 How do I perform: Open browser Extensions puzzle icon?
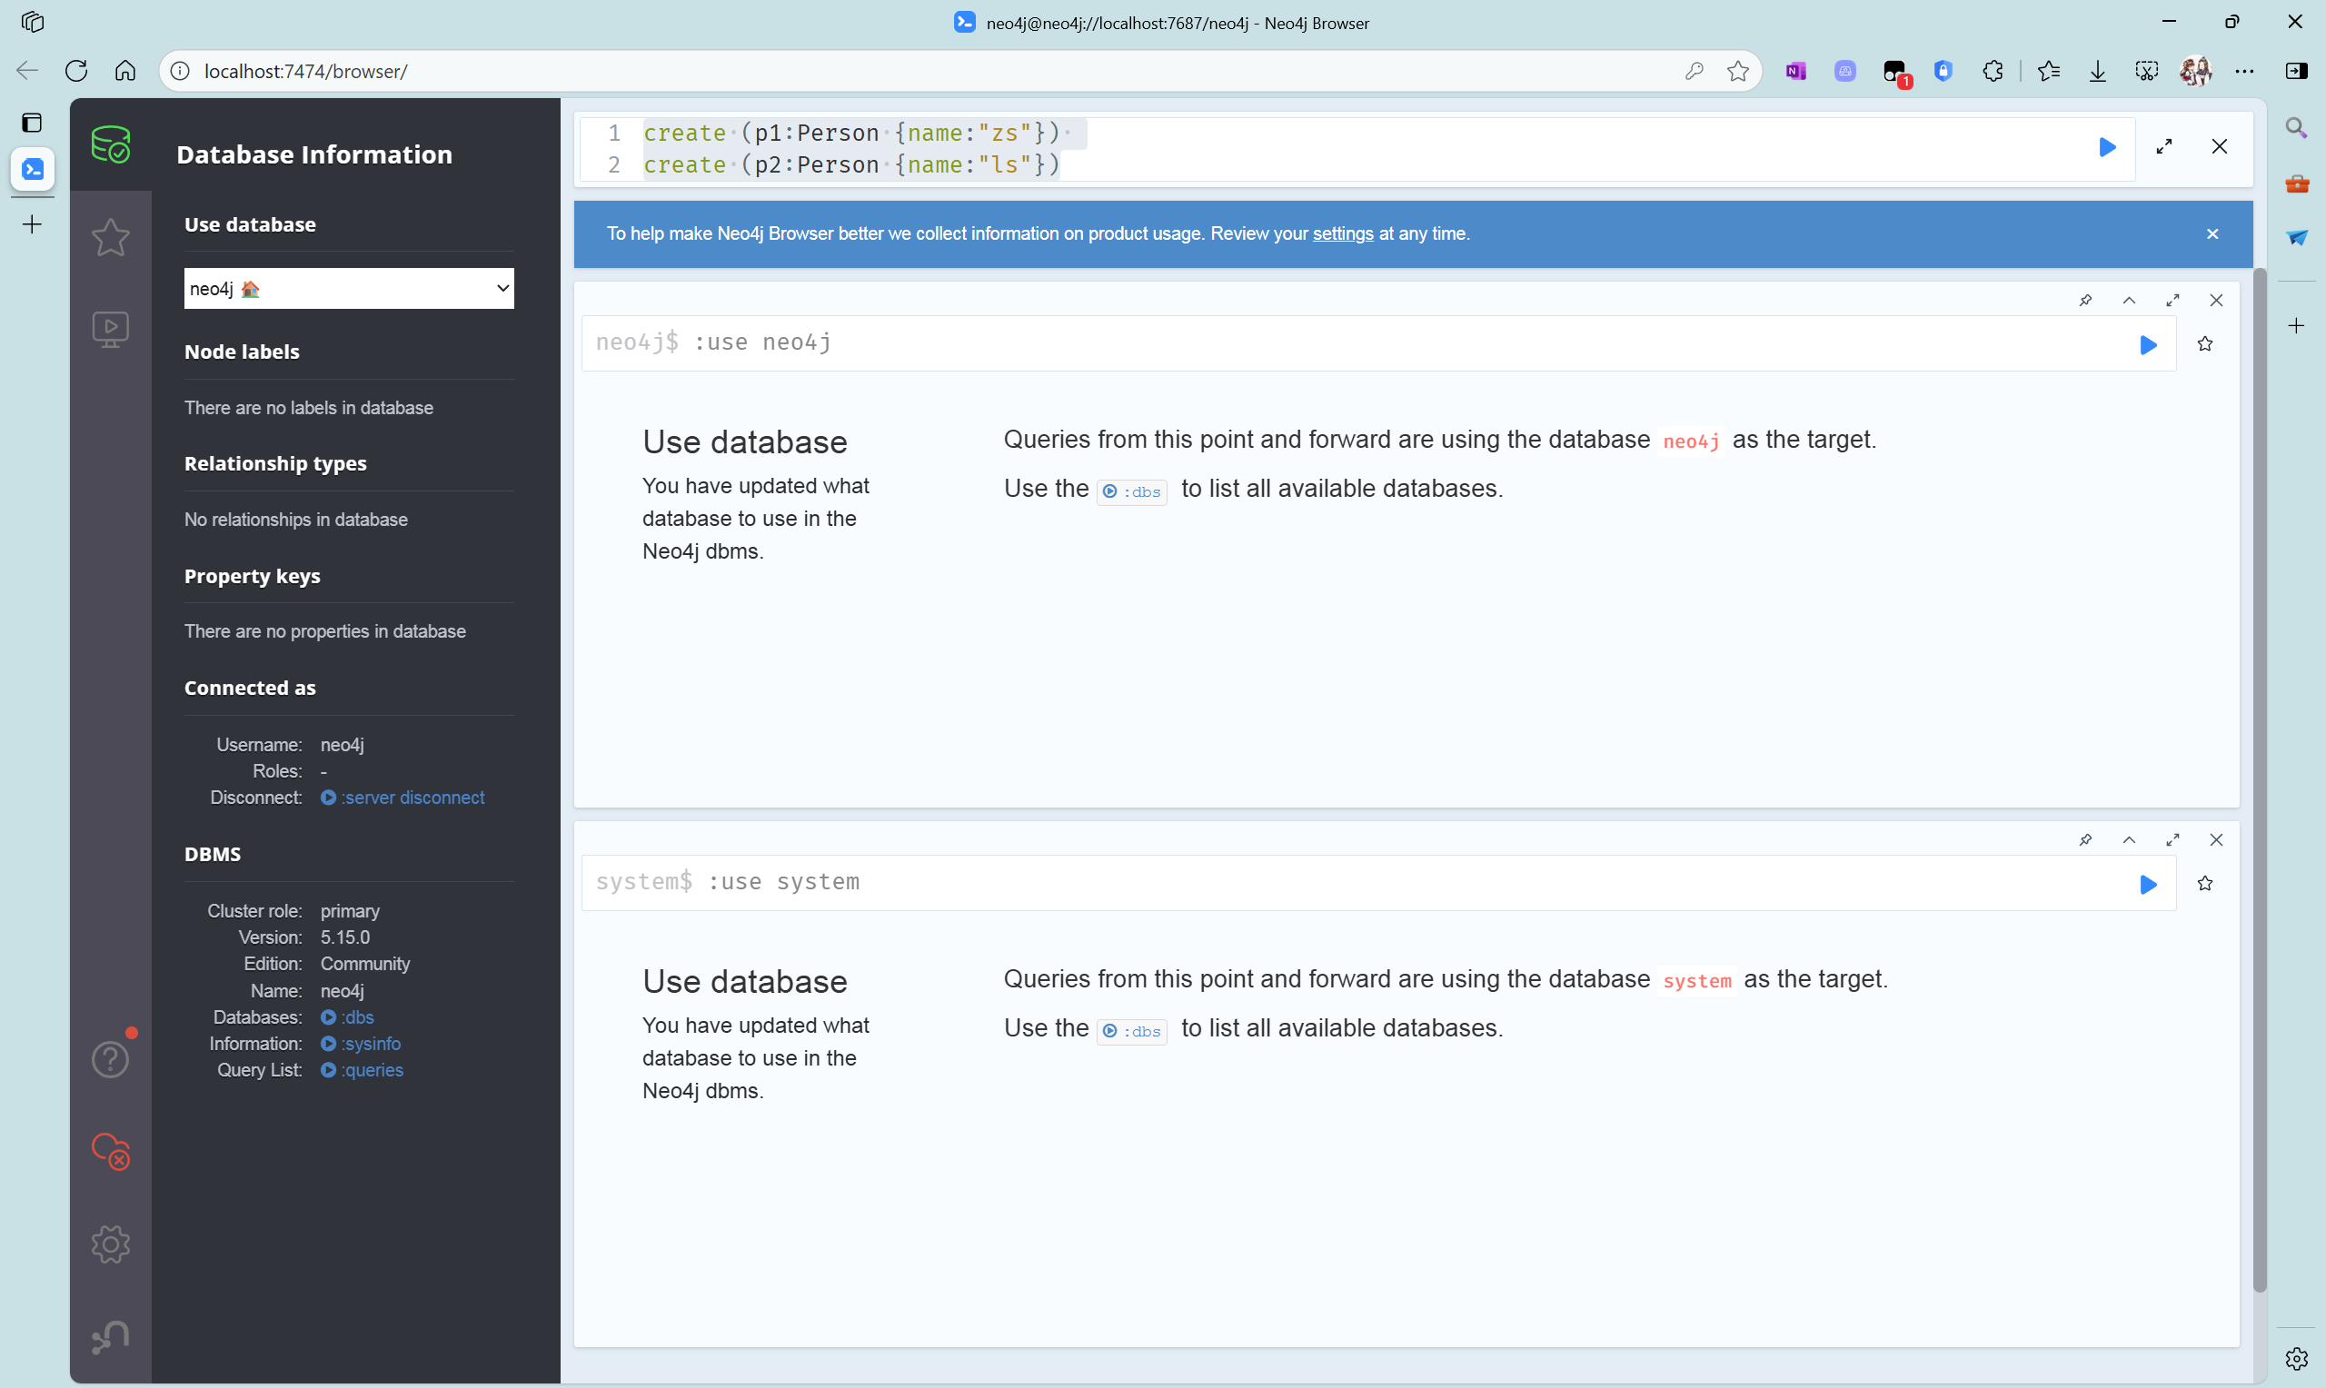(1993, 71)
